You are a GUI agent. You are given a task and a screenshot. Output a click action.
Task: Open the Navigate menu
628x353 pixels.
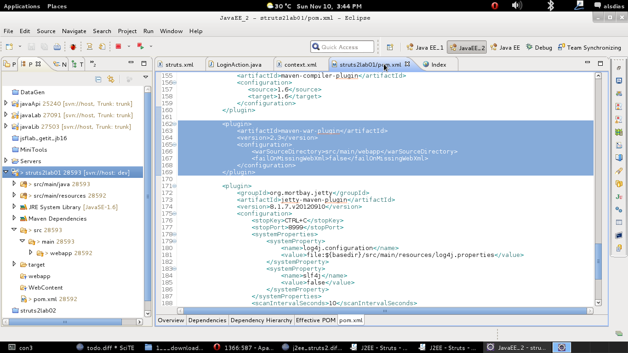click(74, 31)
